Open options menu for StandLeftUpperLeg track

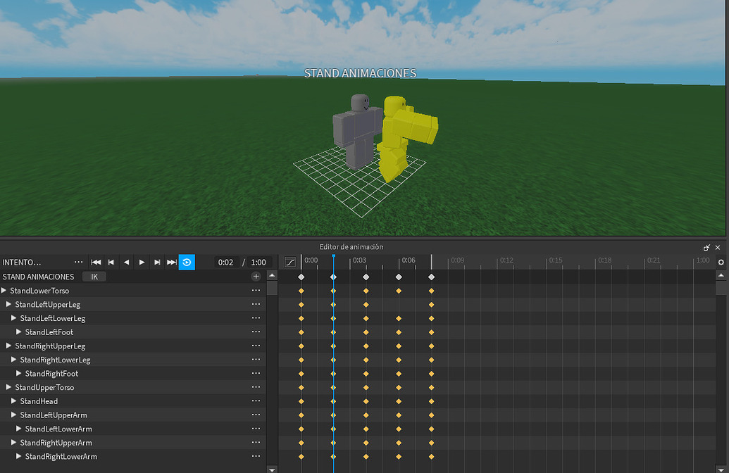coord(256,304)
